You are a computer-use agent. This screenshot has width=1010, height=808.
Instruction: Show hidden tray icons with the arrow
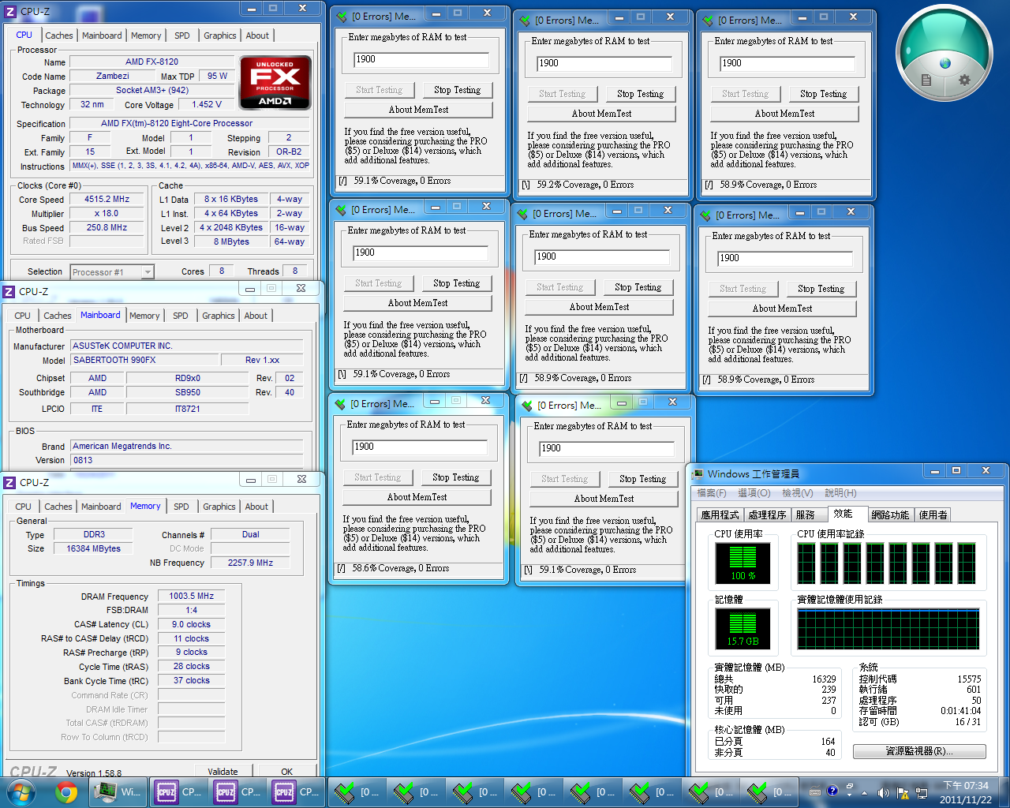pyautogui.click(x=864, y=792)
